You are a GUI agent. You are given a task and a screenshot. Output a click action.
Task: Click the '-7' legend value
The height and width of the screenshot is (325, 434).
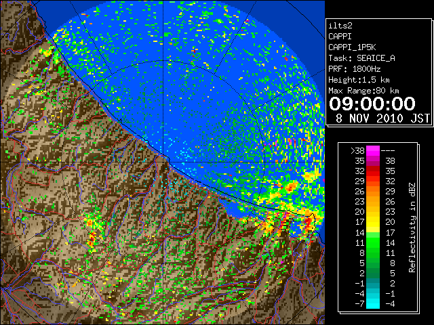click(359, 304)
